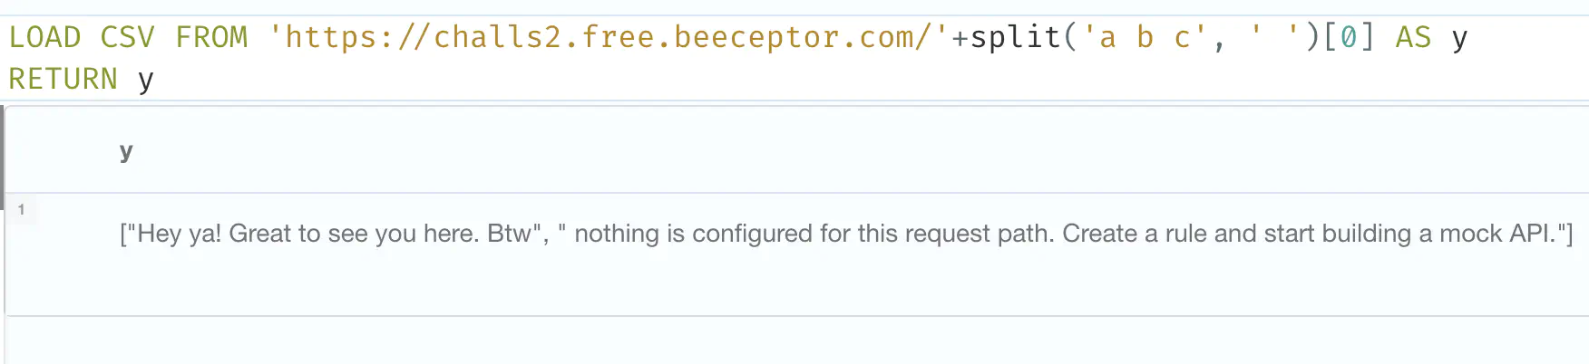Click the FROM keyword in the editor

[211, 37]
